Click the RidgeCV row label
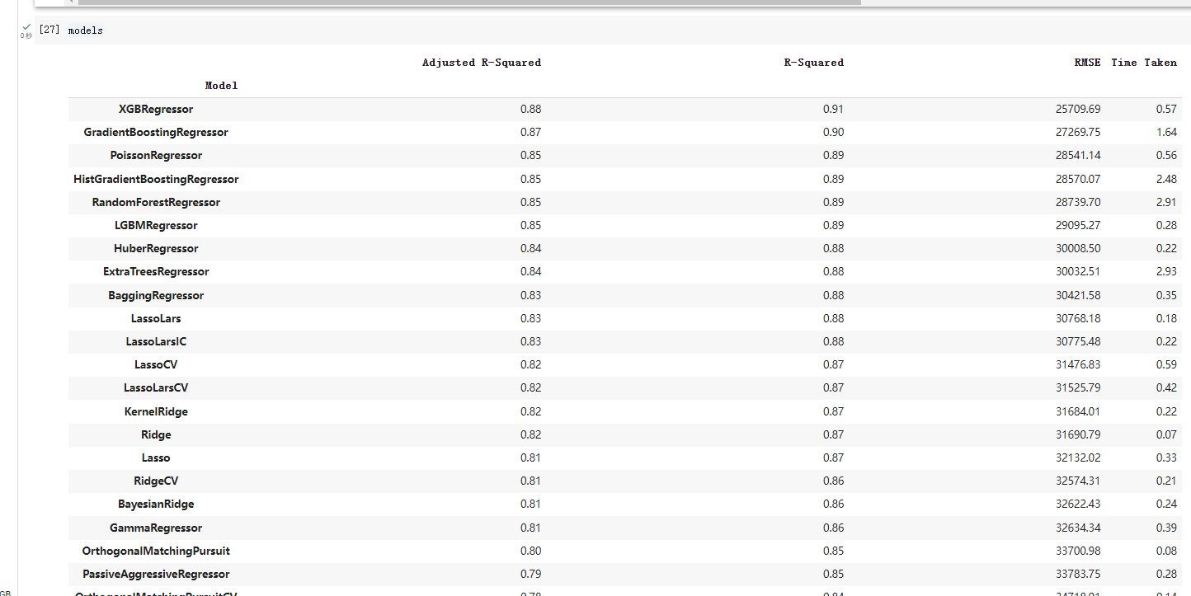Image resolution: width=1191 pixels, height=596 pixels. [156, 481]
